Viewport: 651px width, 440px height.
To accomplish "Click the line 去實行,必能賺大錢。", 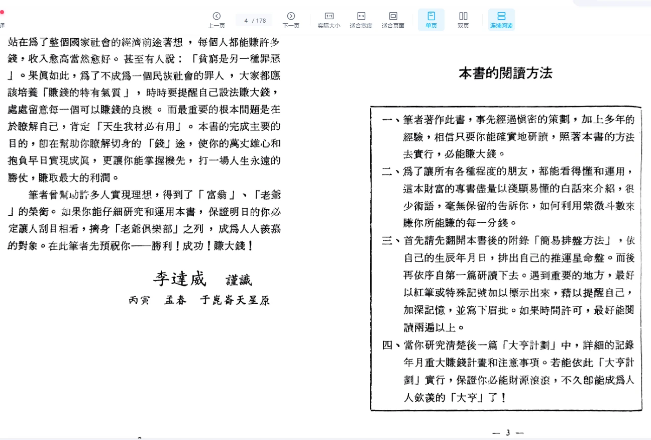I will pos(454,154).
